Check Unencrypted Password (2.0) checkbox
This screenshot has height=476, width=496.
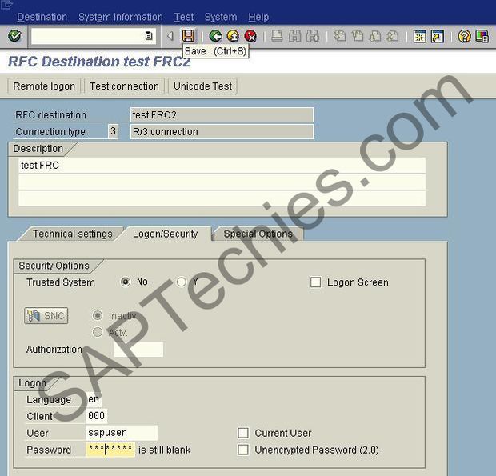[243, 450]
